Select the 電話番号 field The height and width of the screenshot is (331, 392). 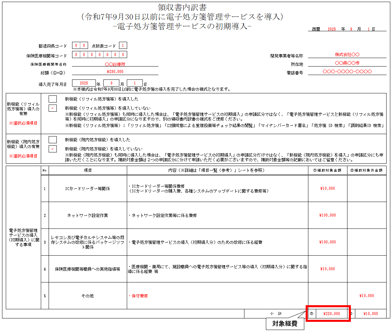coord(347,72)
